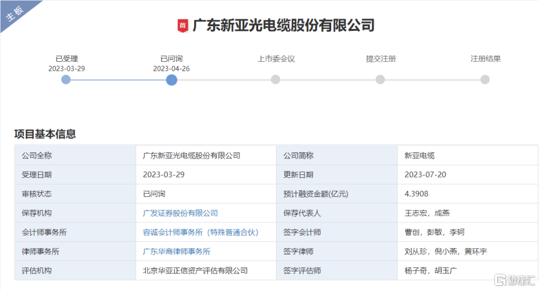539x290 pixels.
Task: Click the 公司简称 label cell
Action: [x=337, y=155]
